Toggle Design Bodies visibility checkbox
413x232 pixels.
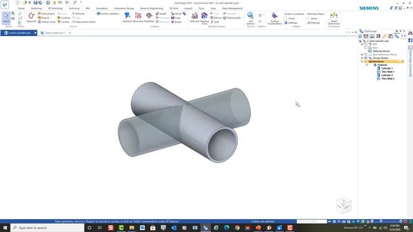pyautogui.click(x=366, y=58)
